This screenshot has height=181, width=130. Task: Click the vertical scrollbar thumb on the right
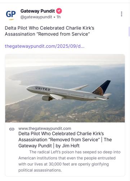click(x=129, y=31)
